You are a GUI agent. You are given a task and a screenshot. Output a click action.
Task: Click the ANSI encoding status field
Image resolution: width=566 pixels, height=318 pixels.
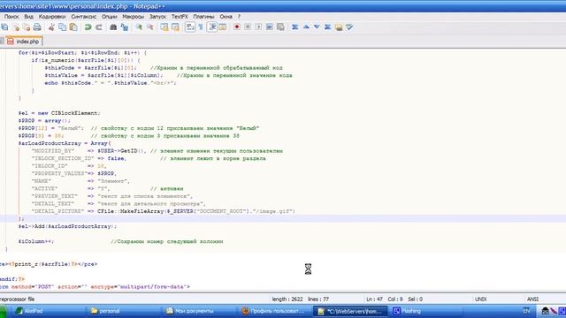pyautogui.click(x=532, y=299)
